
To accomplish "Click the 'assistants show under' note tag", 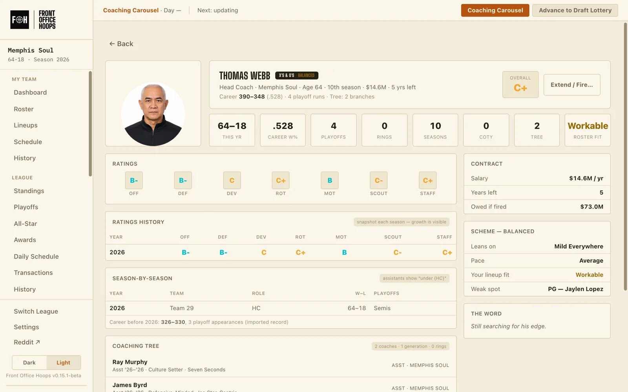I will click(414, 278).
